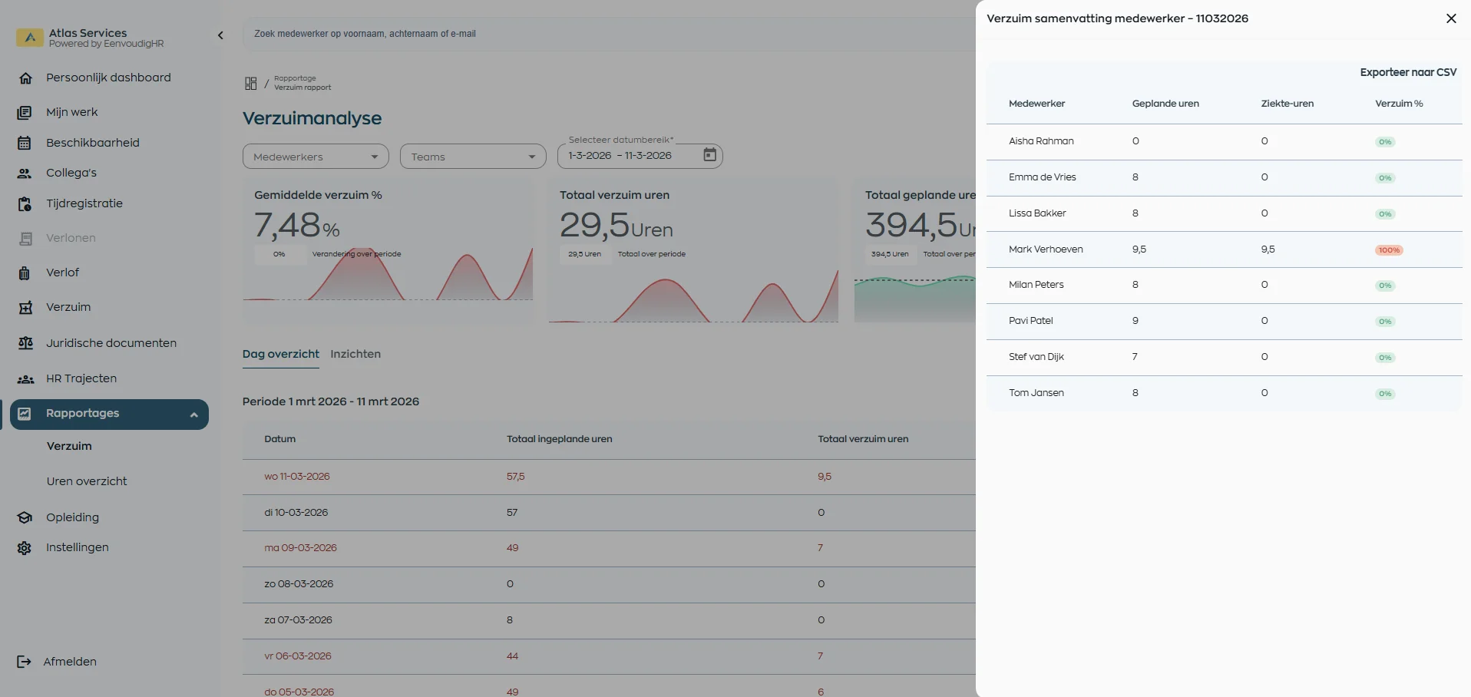This screenshot has height=697, width=1471.
Task: Open Juridische documenten via the scales icon
Action: point(26,343)
